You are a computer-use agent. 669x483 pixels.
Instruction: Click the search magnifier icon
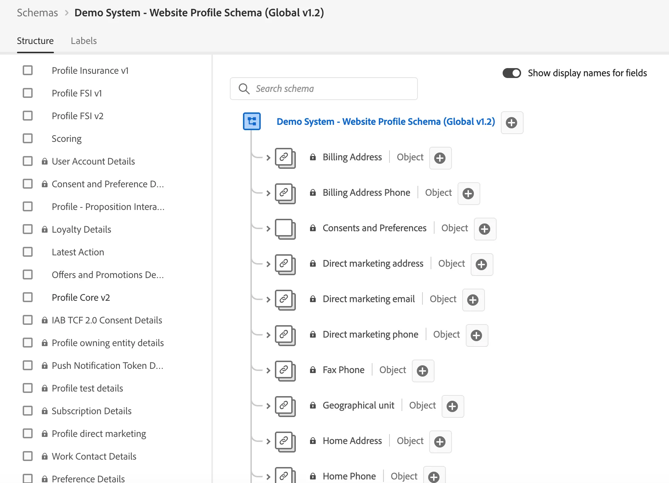coord(244,89)
